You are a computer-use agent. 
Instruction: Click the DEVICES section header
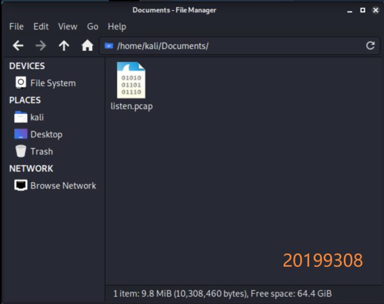click(x=27, y=66)
